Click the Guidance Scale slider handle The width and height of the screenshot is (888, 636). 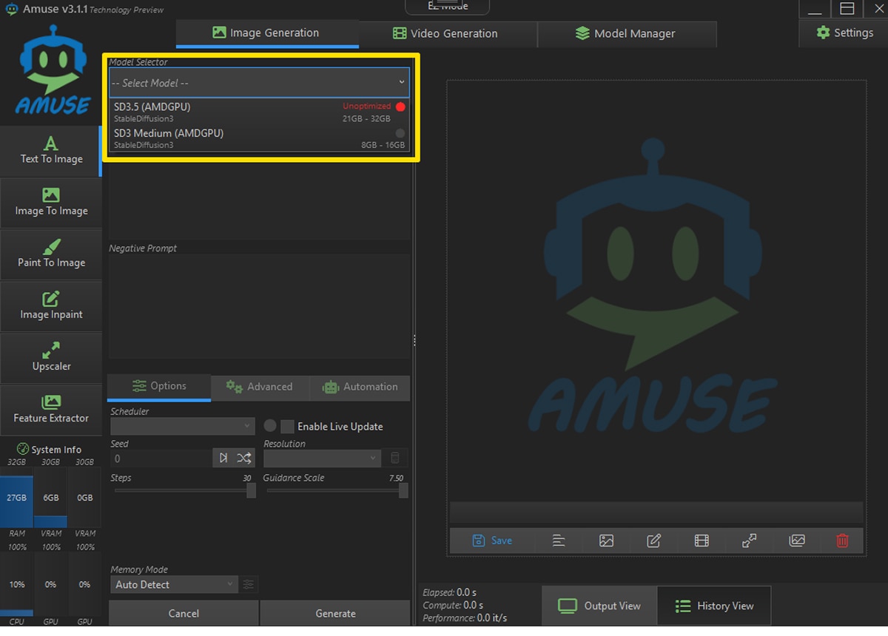click(x=403, y=490)
